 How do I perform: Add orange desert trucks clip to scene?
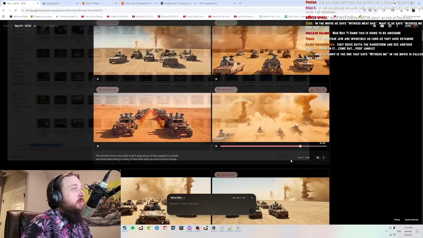coord(107,90)
